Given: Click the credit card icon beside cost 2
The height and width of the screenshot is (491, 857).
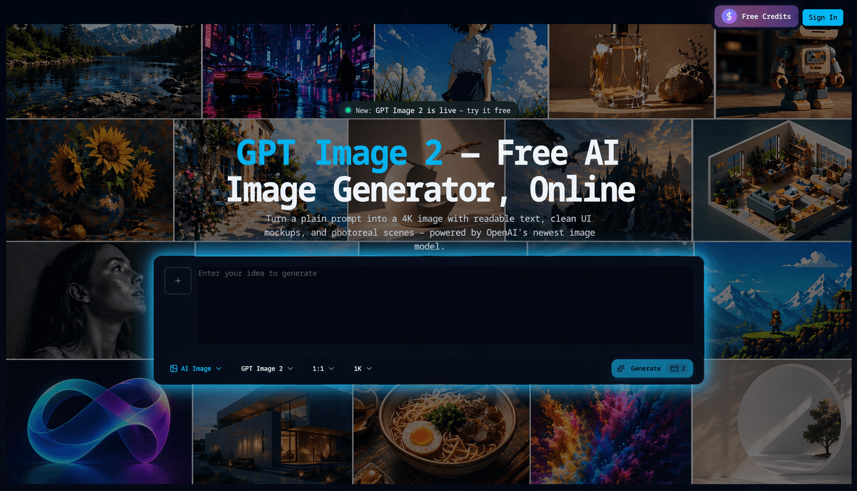Looking at the screenshot, I should tap(674, 369).
